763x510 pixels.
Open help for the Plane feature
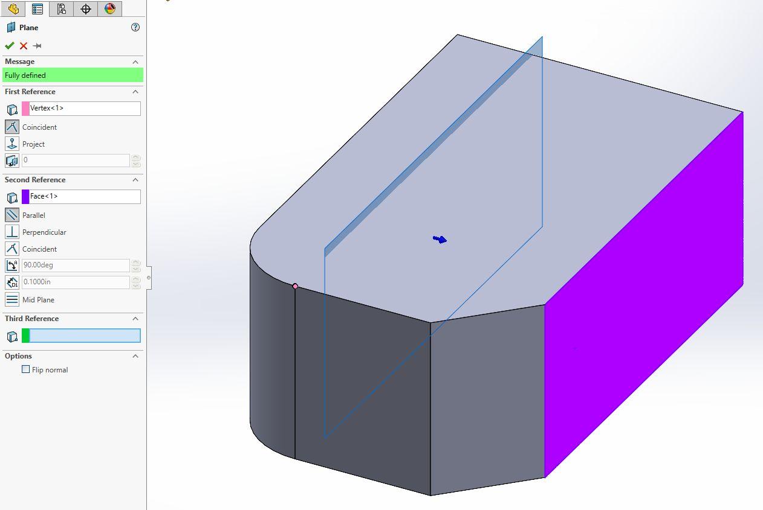pyautogui.click(x=135, y=27)
